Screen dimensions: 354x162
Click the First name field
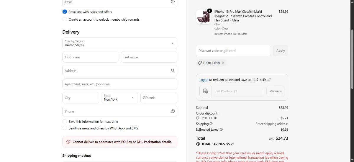91,57
